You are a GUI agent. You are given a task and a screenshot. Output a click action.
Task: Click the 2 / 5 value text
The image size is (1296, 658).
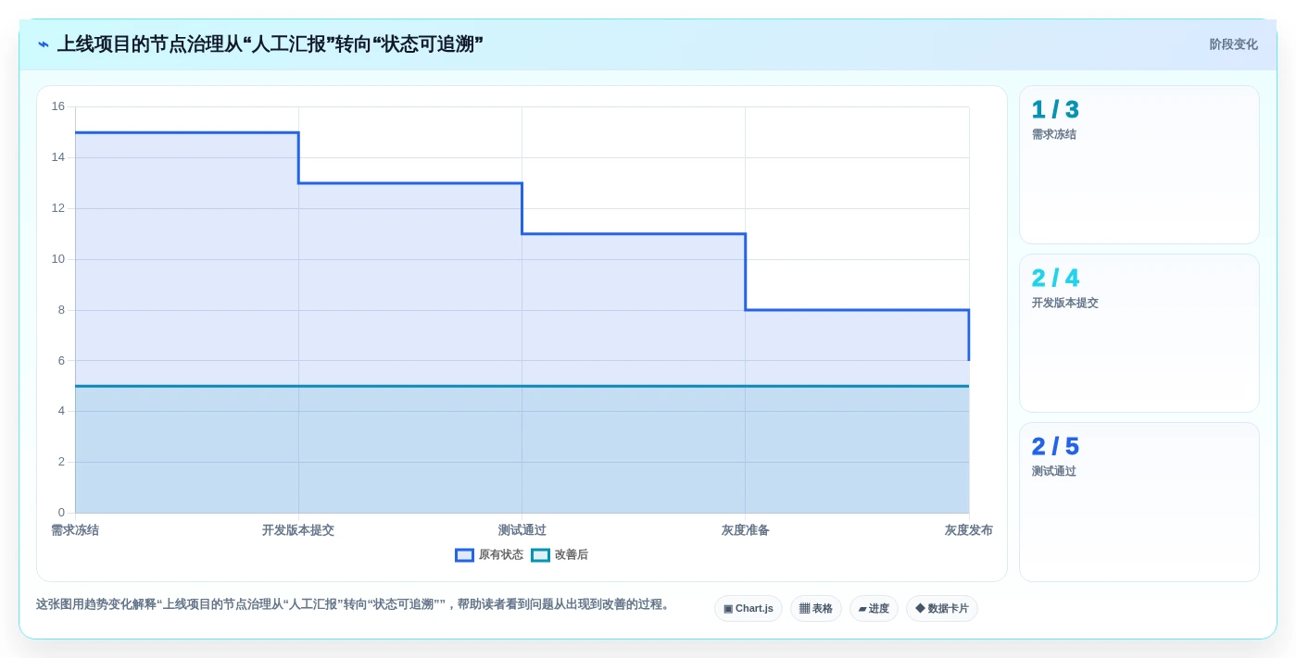pos(1055,447)
